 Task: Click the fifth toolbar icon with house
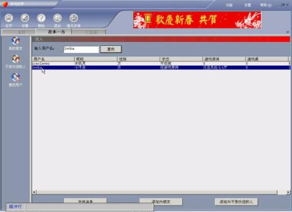click(74, 18)
